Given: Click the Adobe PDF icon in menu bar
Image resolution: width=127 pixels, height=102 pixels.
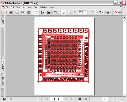Looking at the screenshot, I should (x=3, y=7).
